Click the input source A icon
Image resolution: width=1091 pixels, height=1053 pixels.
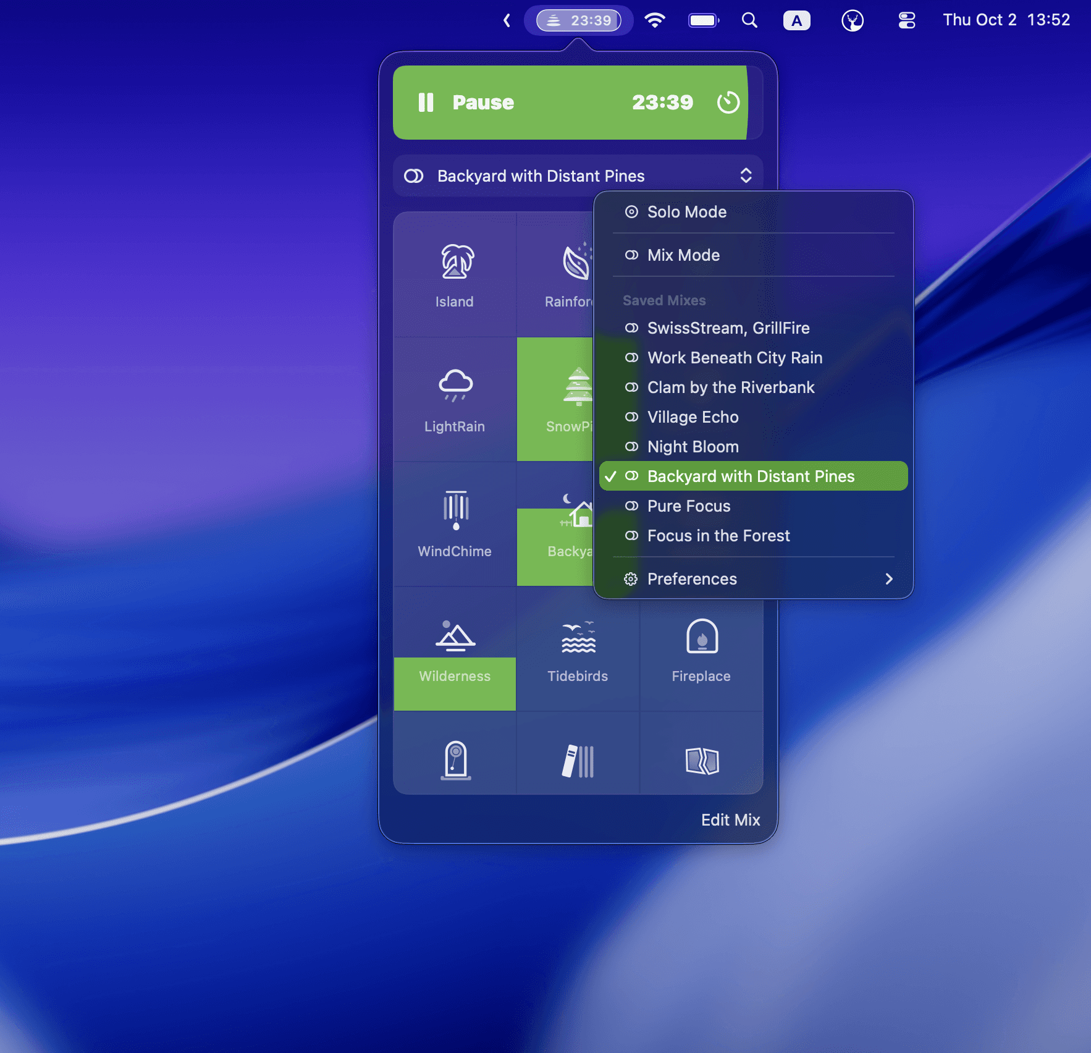[x=797, y=20]
